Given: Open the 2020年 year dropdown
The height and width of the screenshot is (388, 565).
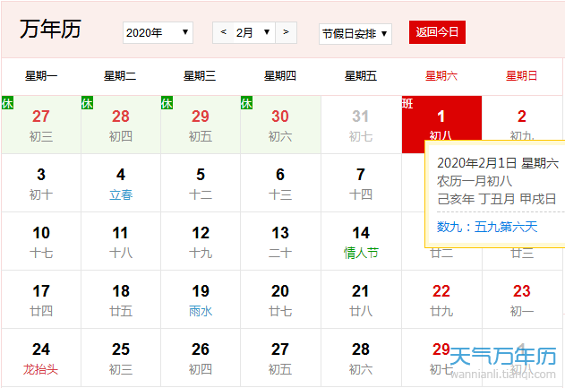Looking at the screenshot, I should [x=158, y=33].
